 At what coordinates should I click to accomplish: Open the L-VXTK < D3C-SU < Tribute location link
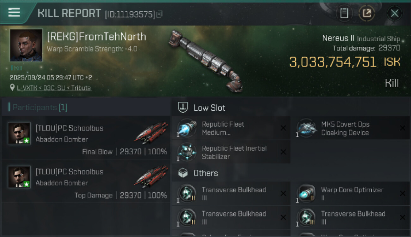[54, 88]
